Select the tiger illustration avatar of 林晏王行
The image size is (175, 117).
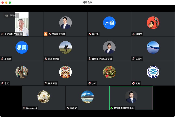[66, 72]
